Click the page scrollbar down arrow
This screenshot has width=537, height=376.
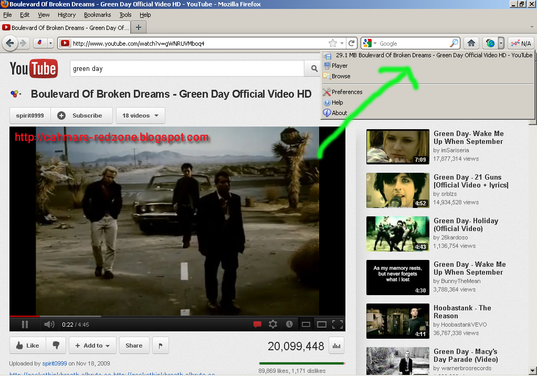533,371
